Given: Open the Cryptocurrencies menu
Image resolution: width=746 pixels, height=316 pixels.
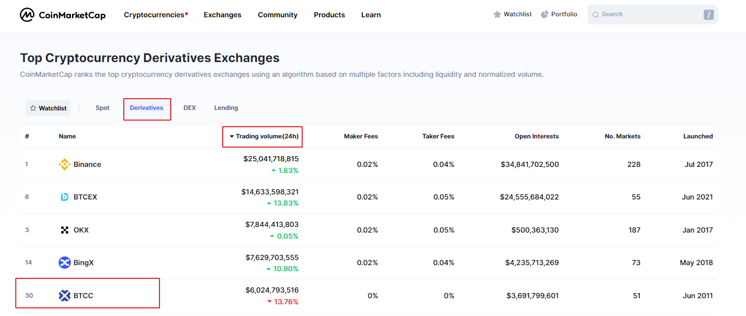Looking at the screenshot, I should pyautogui.click(x=154, y=15).
